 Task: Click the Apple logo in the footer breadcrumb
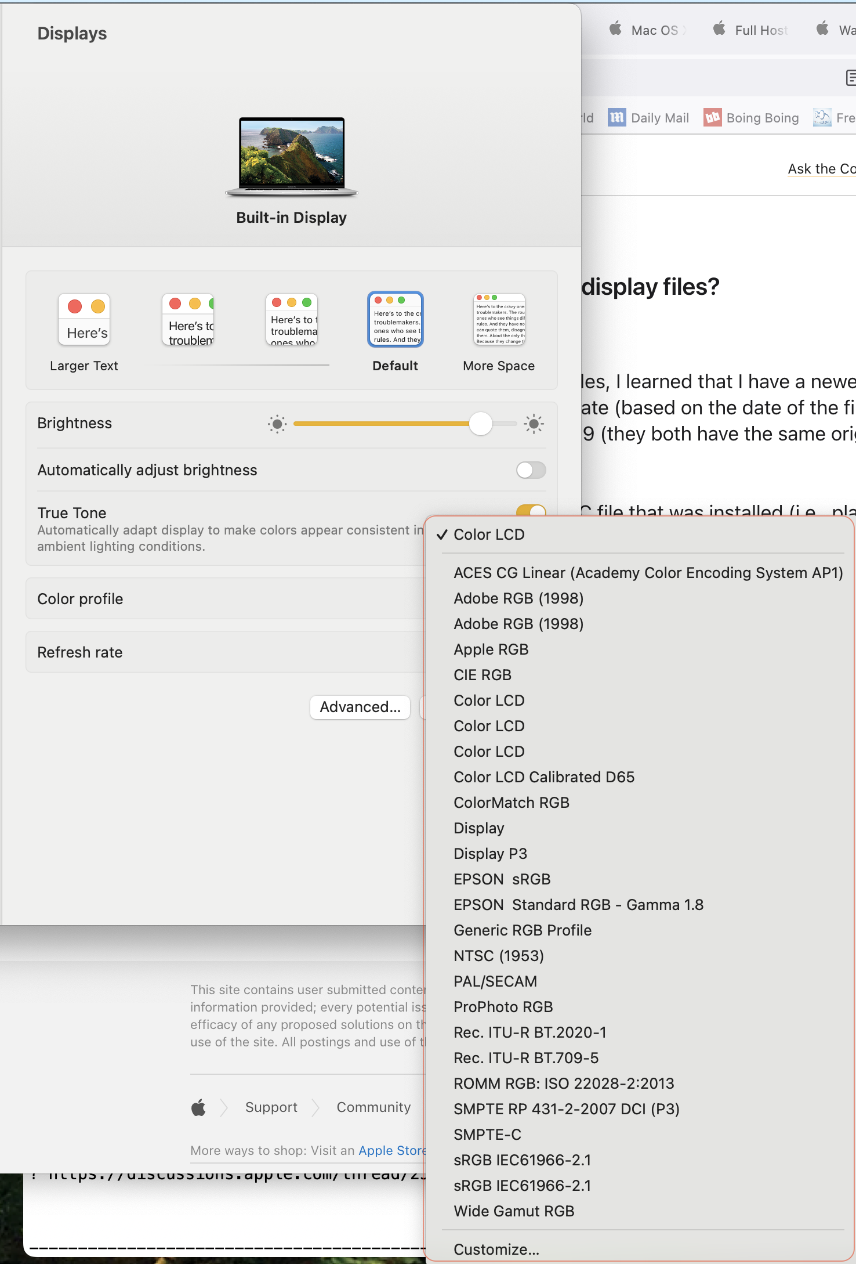(x=198, y=1107)
